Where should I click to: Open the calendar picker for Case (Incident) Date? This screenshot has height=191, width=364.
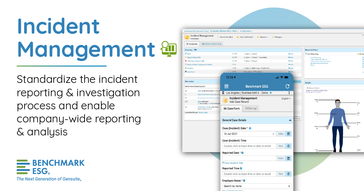[x=288, y=134]
